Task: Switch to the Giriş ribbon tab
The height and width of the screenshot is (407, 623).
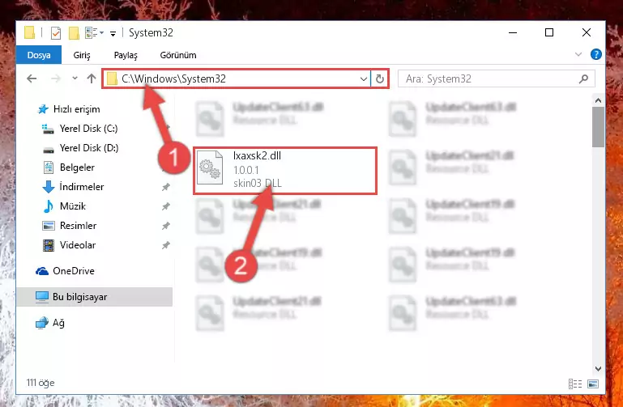Action: pos(82,55)
